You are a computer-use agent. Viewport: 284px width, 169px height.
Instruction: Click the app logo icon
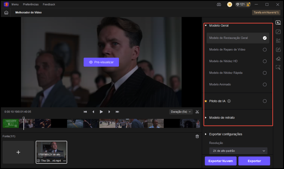(x=6, y=4)
